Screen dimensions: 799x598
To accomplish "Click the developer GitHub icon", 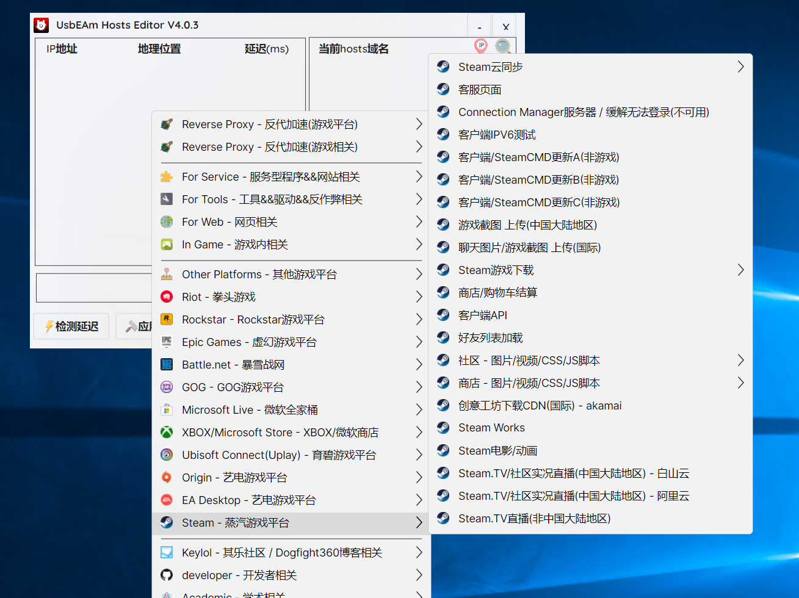I will point(167,575).
